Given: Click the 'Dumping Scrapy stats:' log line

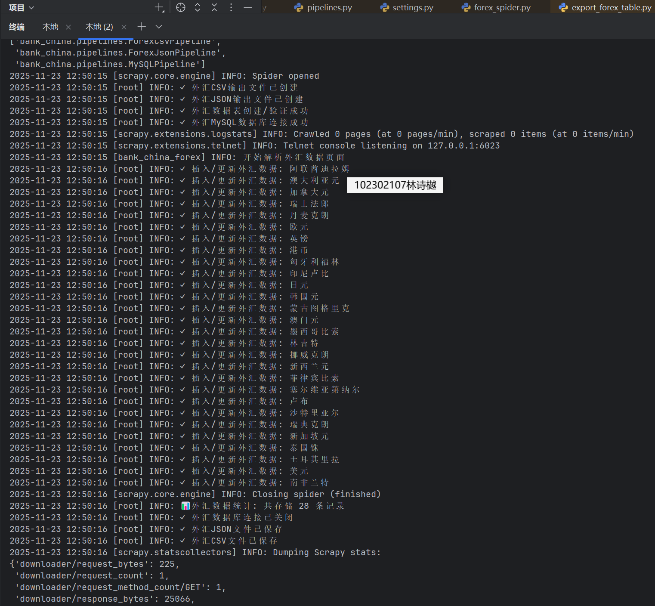Looking at the screenshot, I should click(x=195, y=552).
